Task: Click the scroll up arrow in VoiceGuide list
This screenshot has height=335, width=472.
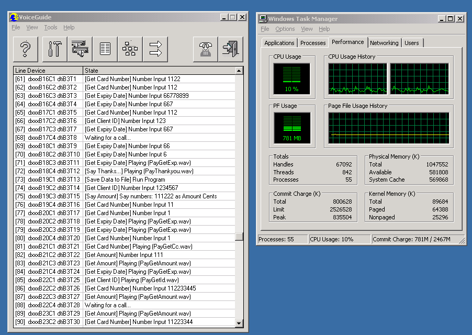Action: (x=239, y=71)
